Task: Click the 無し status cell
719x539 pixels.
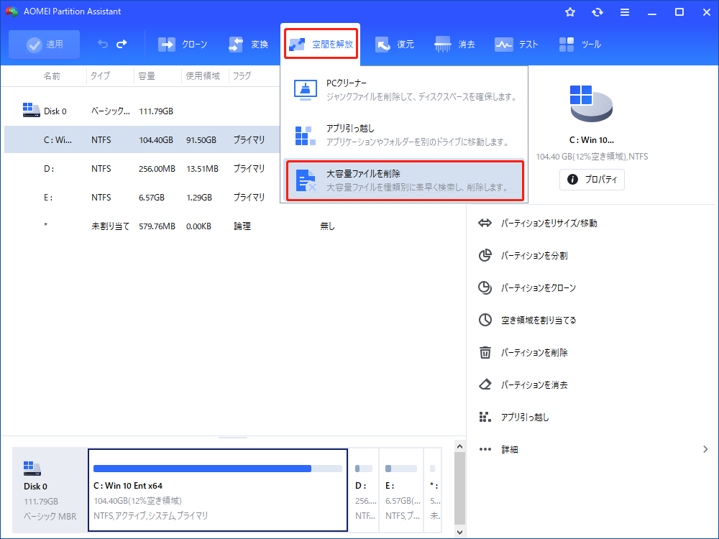Action: 327,226
